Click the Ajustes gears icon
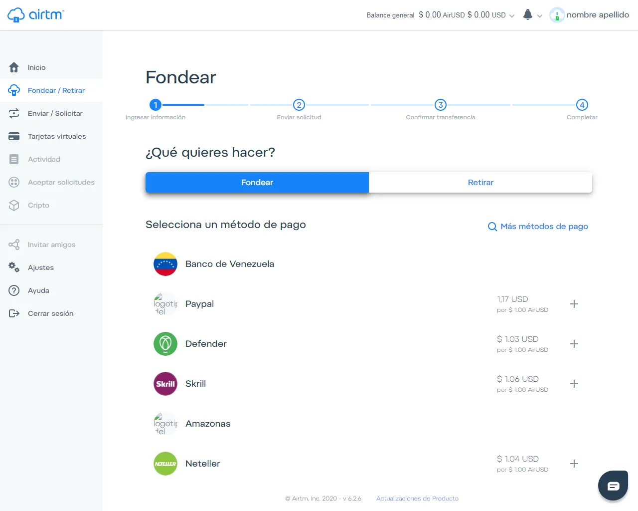Image resolution: width=638 pixels, height=511 pixels. (14, 267)
